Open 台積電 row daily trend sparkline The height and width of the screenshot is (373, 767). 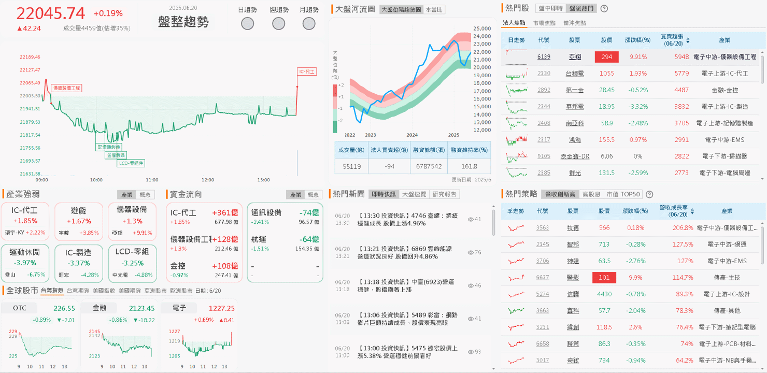pos(516,74)
